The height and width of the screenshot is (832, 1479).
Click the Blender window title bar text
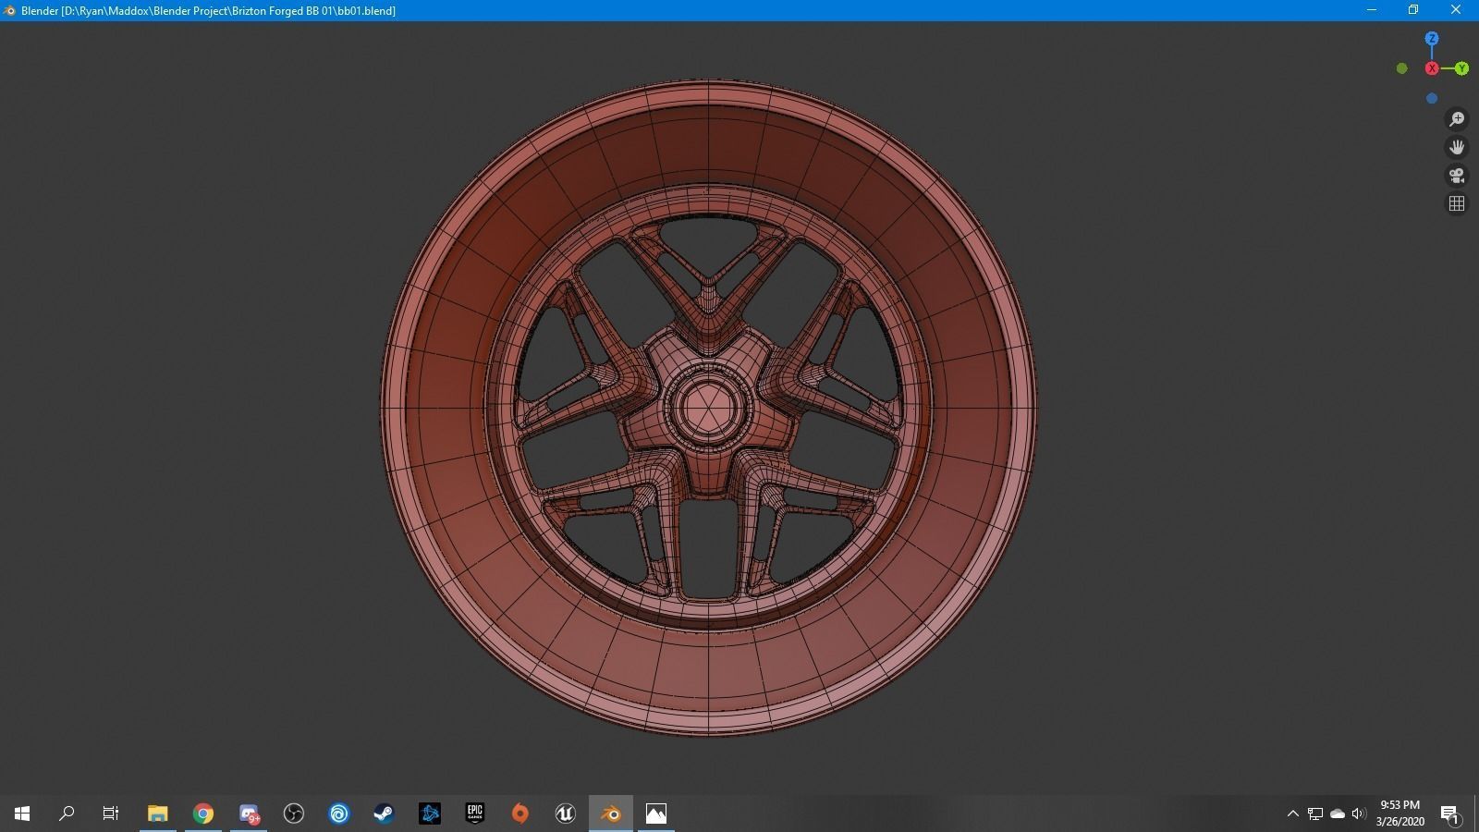(208, 10)
